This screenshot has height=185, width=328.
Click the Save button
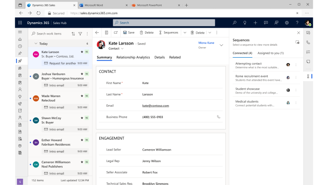pos(129,33)
